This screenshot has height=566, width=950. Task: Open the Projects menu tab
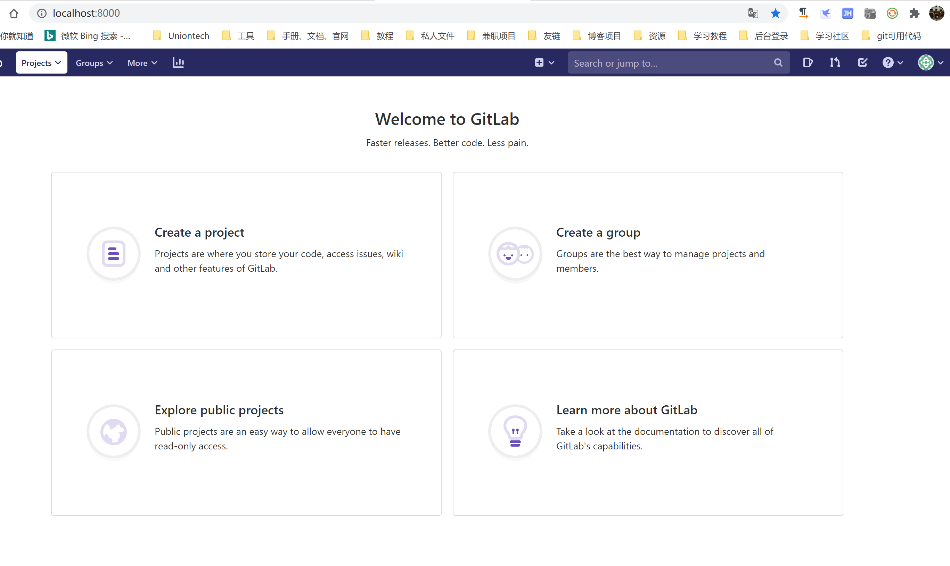(41, 63)
